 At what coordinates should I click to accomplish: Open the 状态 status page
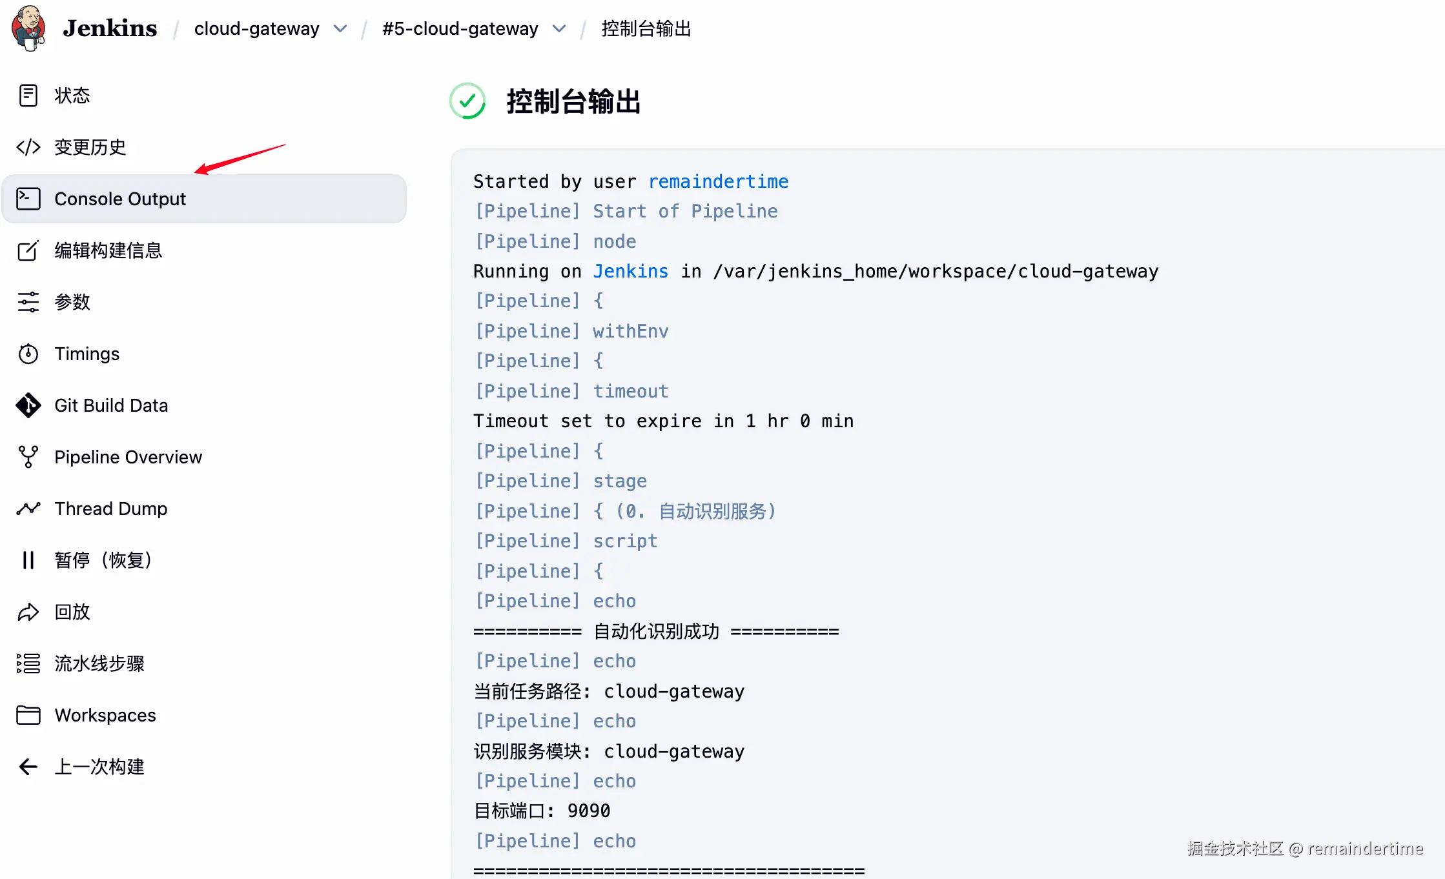click(72, 96)
